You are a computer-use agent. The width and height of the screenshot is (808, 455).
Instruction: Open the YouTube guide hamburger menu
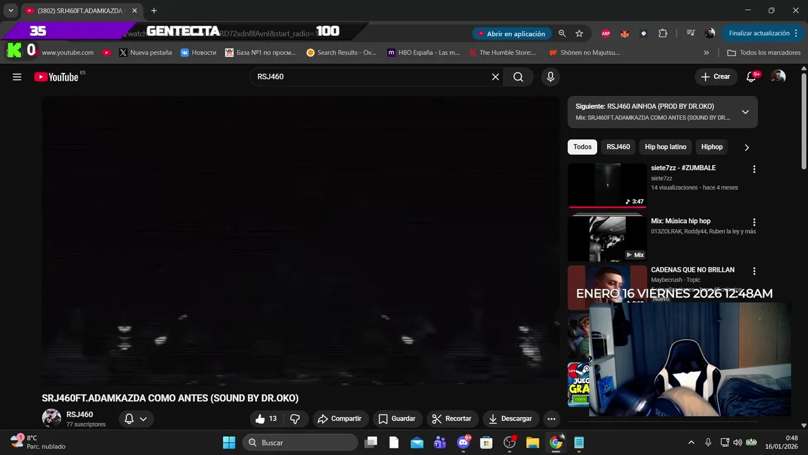point(17,77)
